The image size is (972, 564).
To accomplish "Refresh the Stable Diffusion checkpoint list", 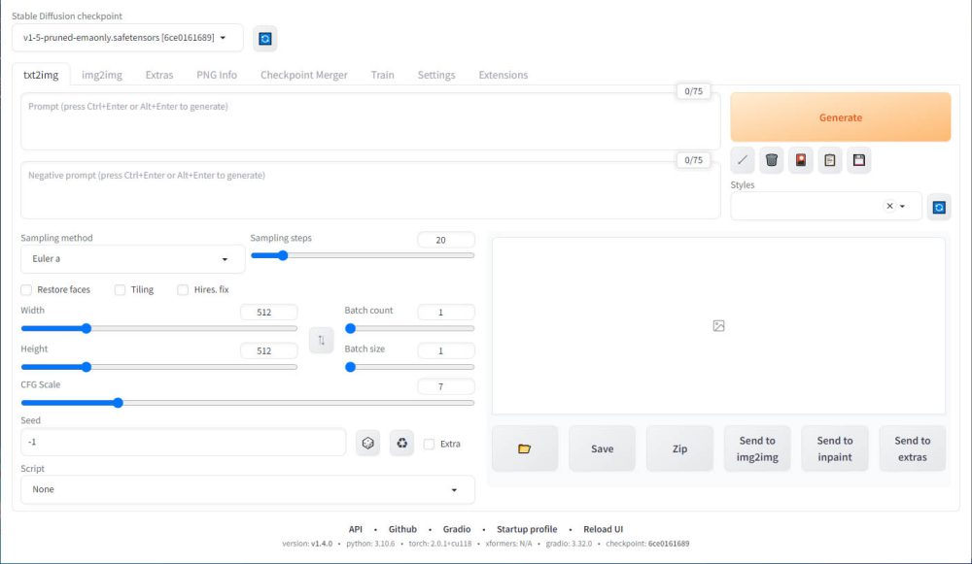I will coord(264,39).
